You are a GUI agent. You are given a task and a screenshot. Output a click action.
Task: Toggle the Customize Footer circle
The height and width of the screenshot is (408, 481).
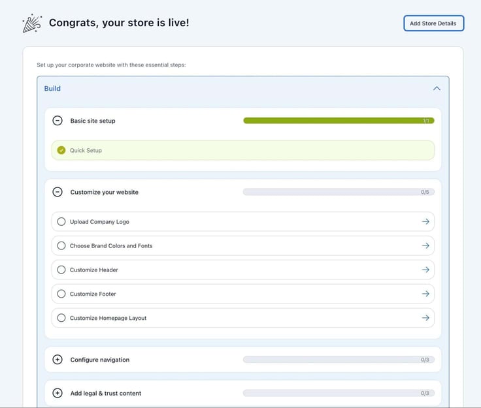tap(61, 294)
